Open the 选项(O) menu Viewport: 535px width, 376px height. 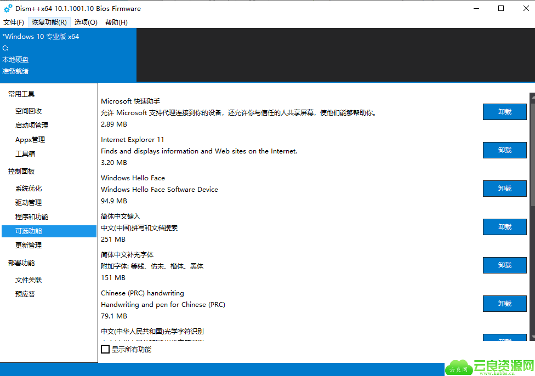coord(86,22)
